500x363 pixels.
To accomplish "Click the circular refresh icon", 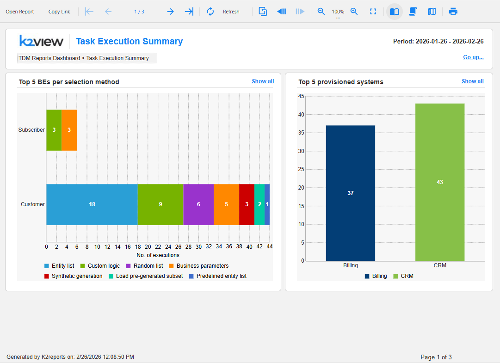I will pyautogui.click(x=210, y=12).
